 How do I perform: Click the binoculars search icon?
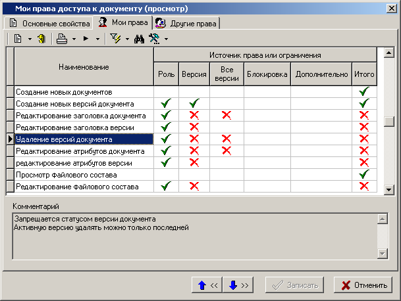coord(139,39)
